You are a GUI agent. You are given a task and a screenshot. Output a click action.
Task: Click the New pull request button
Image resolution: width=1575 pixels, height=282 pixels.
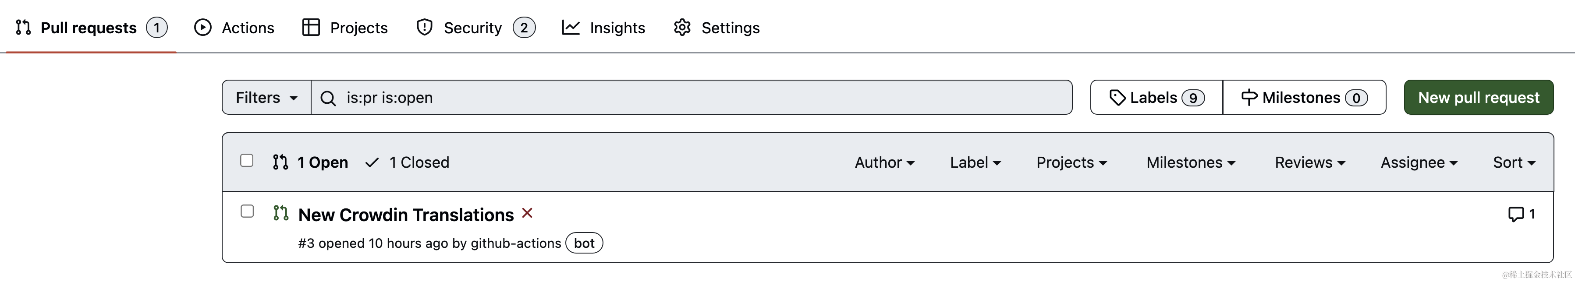click(1478, 98)
